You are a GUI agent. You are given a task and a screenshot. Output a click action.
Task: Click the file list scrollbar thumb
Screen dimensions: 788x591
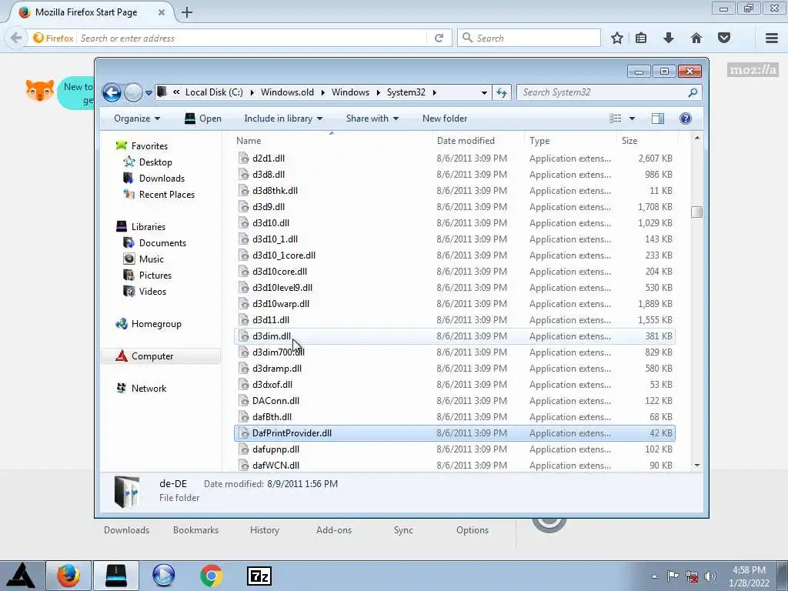[x=696, y=212]
